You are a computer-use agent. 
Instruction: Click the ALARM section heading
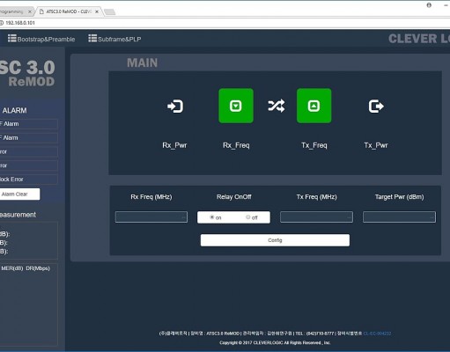tap(14, 111)
